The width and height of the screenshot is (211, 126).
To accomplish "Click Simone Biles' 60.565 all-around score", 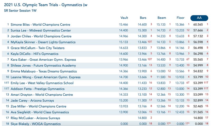I will tap(198, 25).
